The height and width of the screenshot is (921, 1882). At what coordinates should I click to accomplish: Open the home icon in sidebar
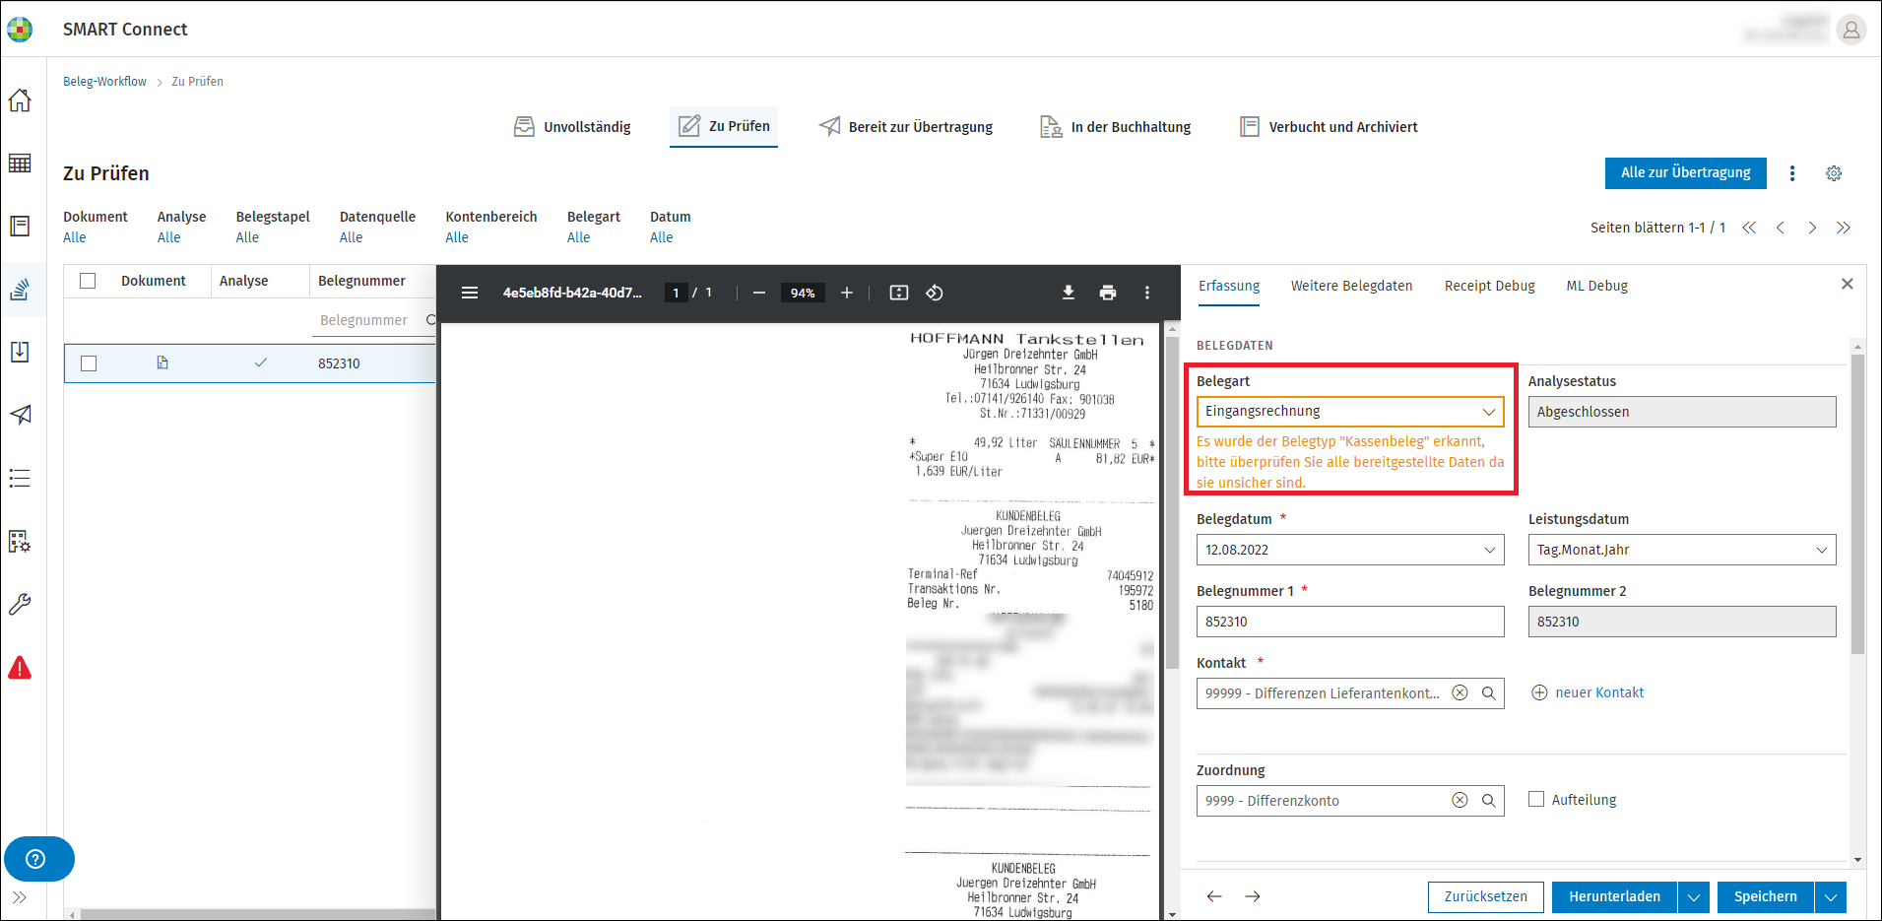(x=20, y=100)
